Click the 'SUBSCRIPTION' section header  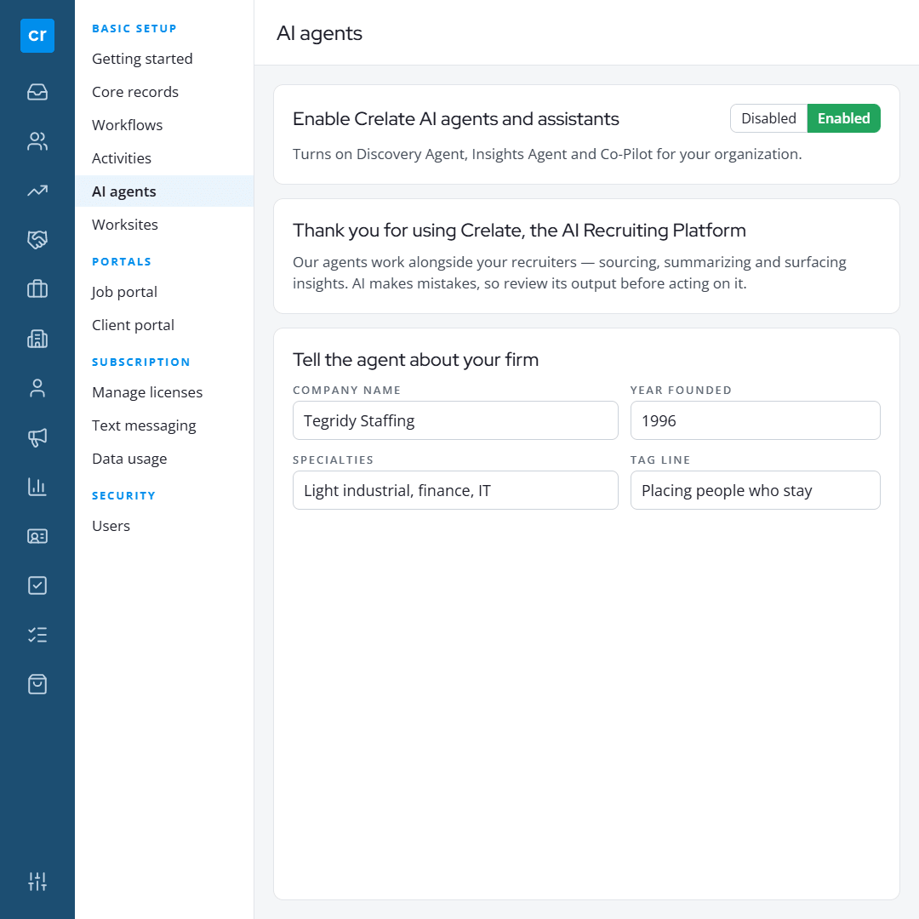140,362
